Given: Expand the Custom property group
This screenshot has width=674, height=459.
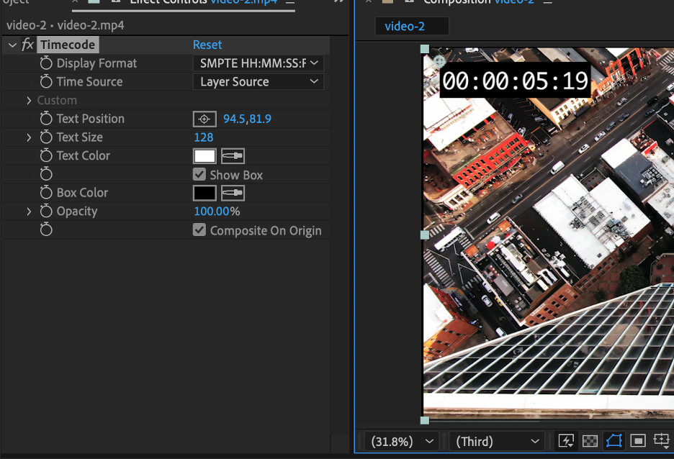Looking at the screenshot, I should pos(29,101).
